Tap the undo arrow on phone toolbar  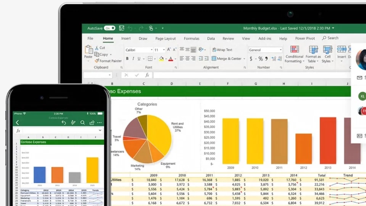(64, 123)
